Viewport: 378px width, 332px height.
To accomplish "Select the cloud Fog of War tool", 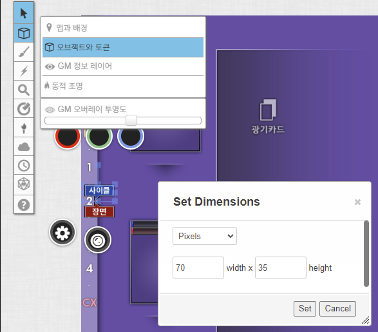I will (24, 146).
